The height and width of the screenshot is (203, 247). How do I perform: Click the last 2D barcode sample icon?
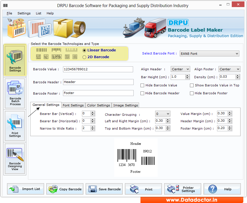tap(75, 57)
